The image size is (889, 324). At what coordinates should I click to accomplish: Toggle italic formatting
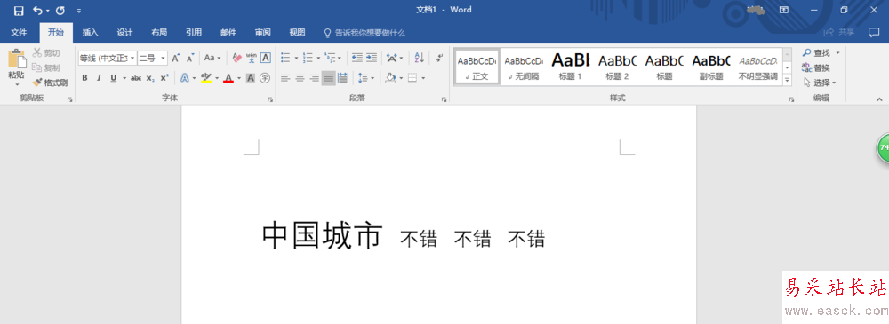[99, 77]
